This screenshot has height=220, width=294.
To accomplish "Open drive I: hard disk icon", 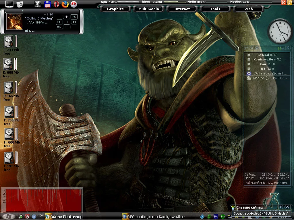I will point(9,158).
